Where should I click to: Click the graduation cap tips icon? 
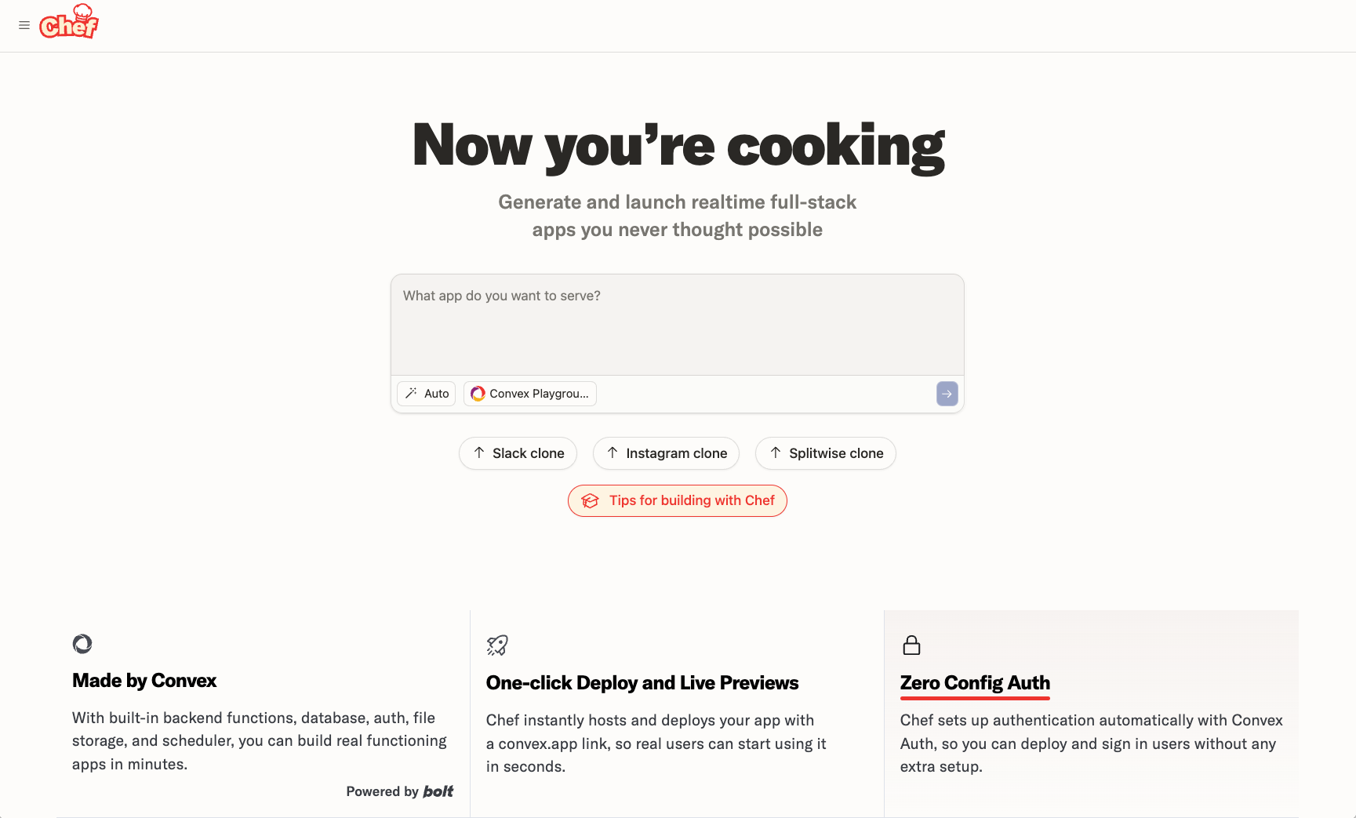point(591,501)
